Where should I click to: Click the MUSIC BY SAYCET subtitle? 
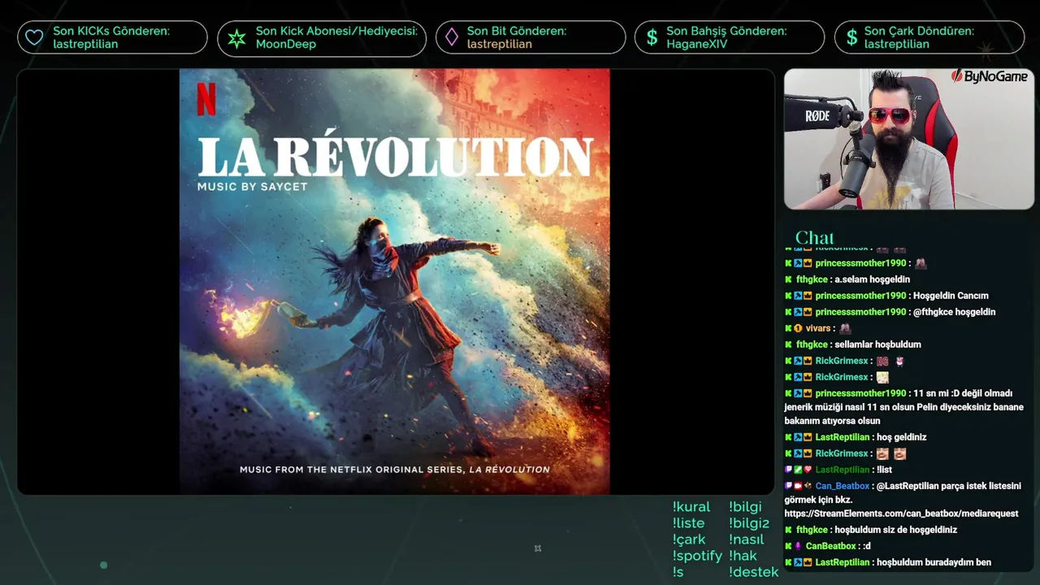pos(253,187)
